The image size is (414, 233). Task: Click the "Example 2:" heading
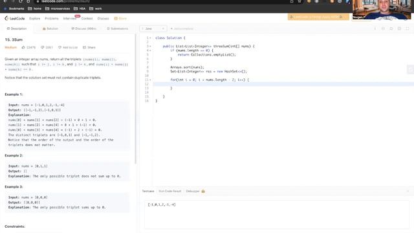coord(14,155)
